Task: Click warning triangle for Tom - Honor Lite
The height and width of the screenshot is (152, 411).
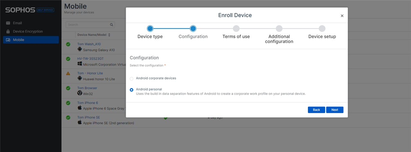Action: pyautogui.click(x=68, y=73)
